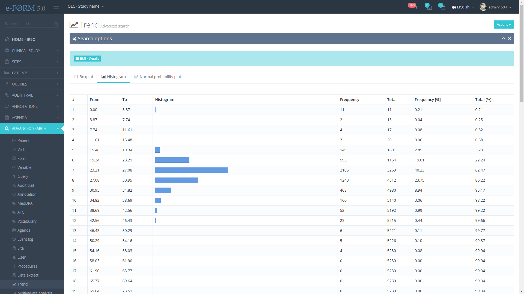The height and width of the screenshot is (294, 524).
Task: Click the frequency 11 link in row 1
Action: click(x=342, y=110)
